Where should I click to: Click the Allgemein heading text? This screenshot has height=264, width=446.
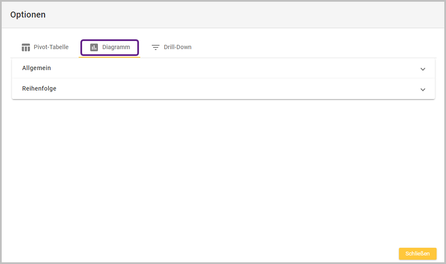[37, 68]
